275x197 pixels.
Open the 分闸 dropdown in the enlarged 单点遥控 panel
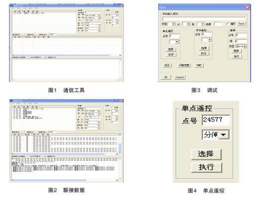point(216,135)
